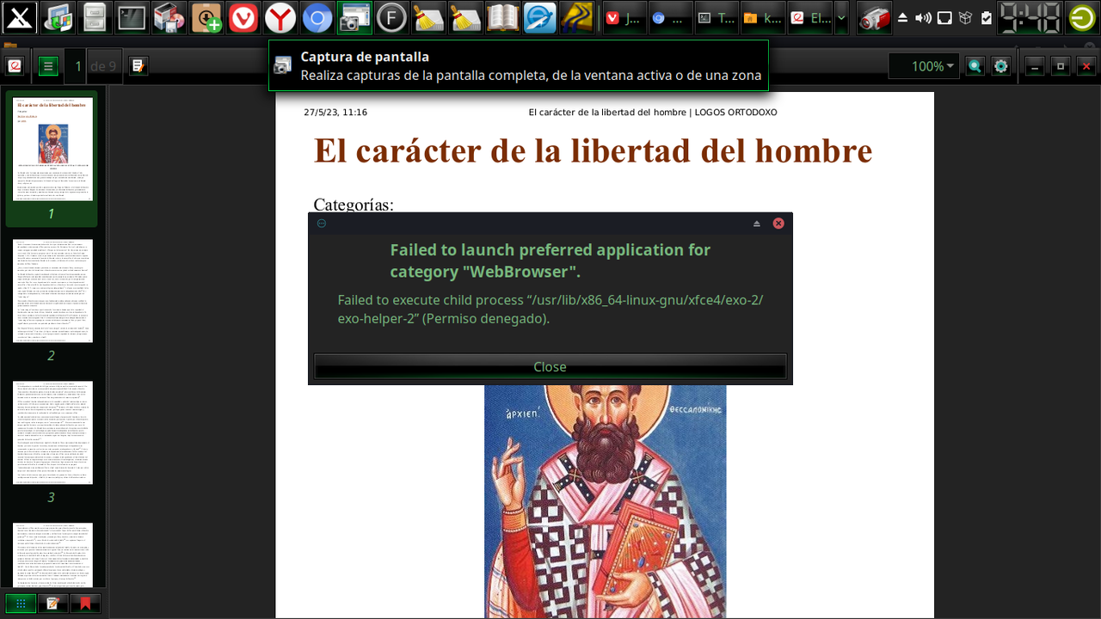The width and height of the screenshot is (1101, 619).
Task: Open the package installer box-and-disc launcher
Action: [169, 17]
